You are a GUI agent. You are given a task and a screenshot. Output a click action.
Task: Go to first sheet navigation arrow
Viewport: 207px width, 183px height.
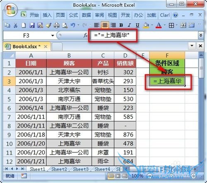coord(6,169)
